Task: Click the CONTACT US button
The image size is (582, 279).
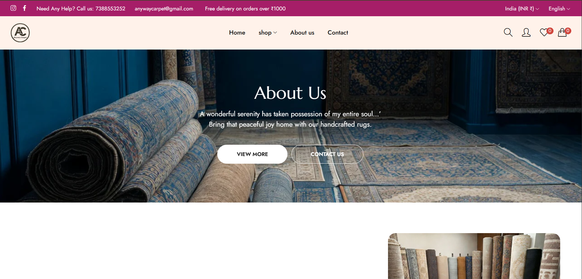Action: 327,154
